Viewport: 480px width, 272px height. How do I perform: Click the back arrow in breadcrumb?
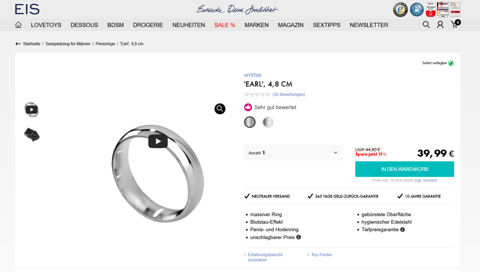tap(18, 44)
